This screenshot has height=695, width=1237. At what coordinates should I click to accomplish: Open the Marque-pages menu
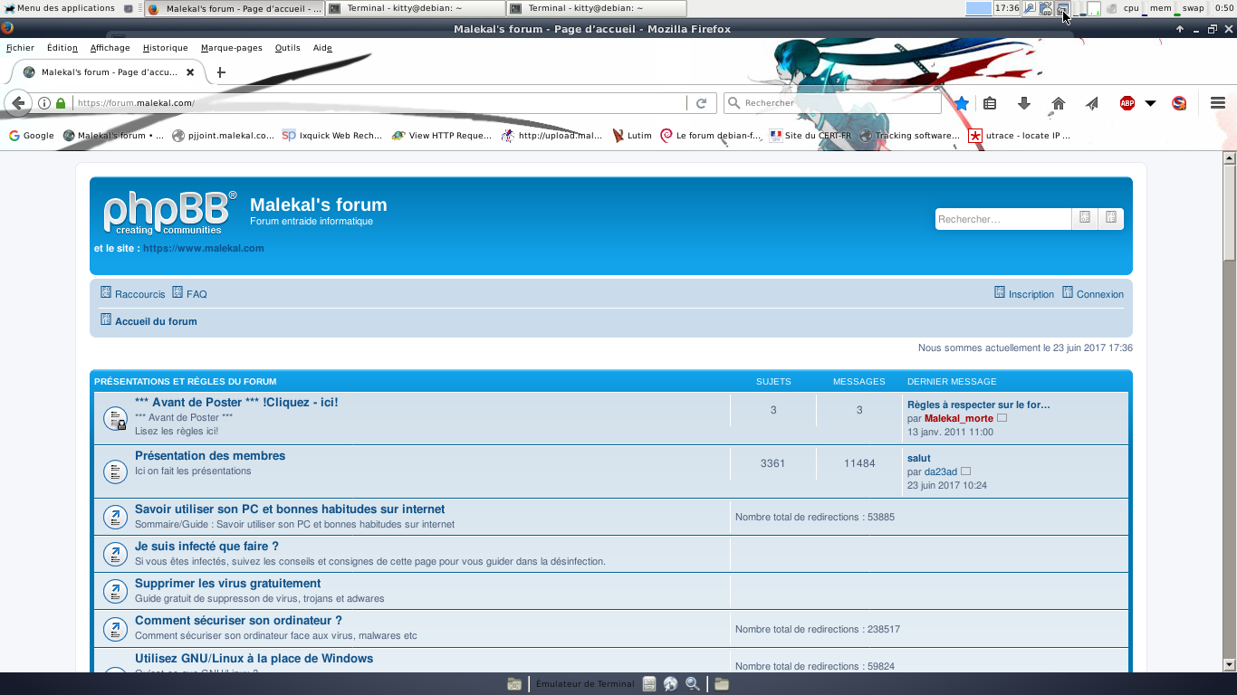(231, 48)
